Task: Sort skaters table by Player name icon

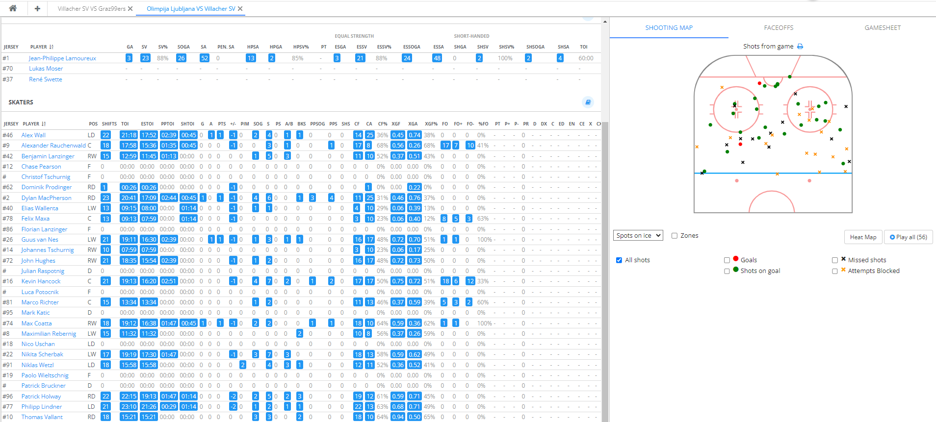Action: point(44,124)
